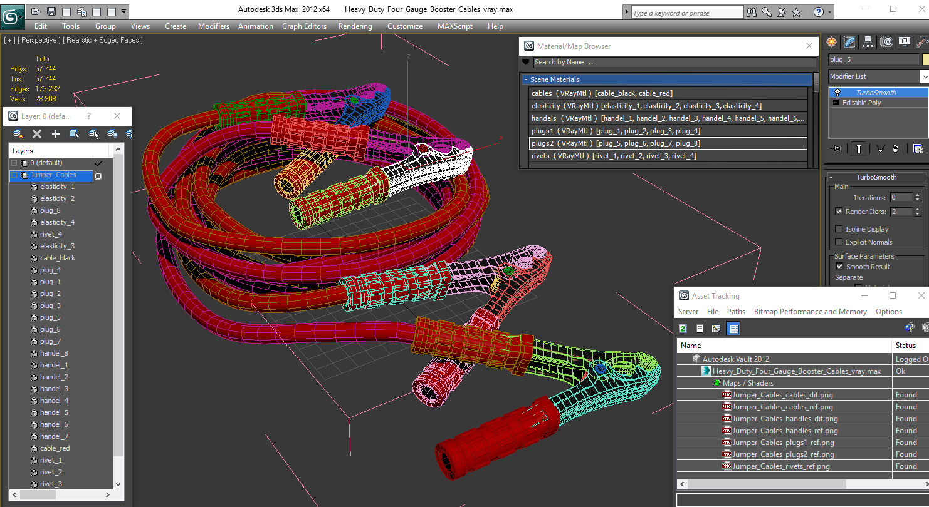Click Delete Layer X icon in Layer dialog

point(37,133)
